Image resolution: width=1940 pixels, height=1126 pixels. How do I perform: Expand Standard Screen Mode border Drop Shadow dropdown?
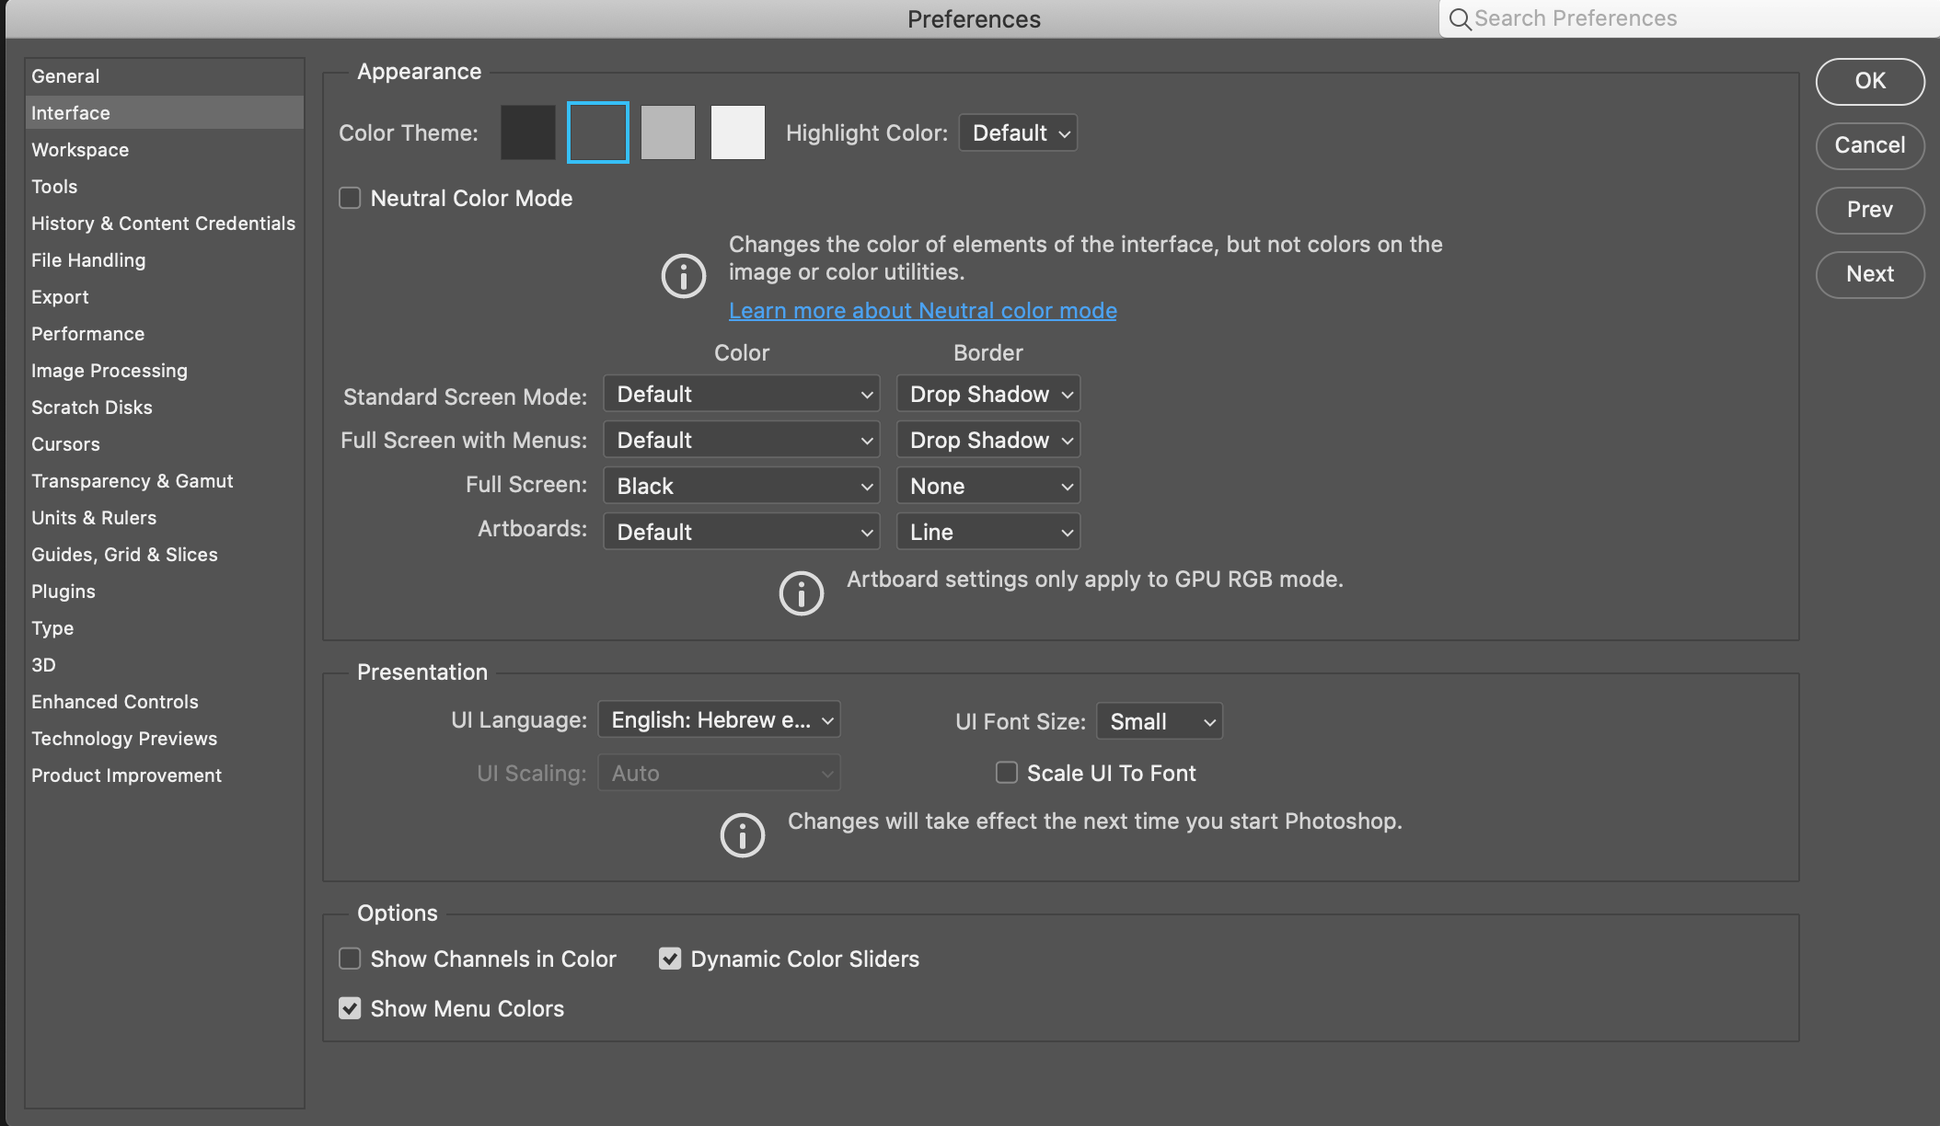click(x=988, y=394)
